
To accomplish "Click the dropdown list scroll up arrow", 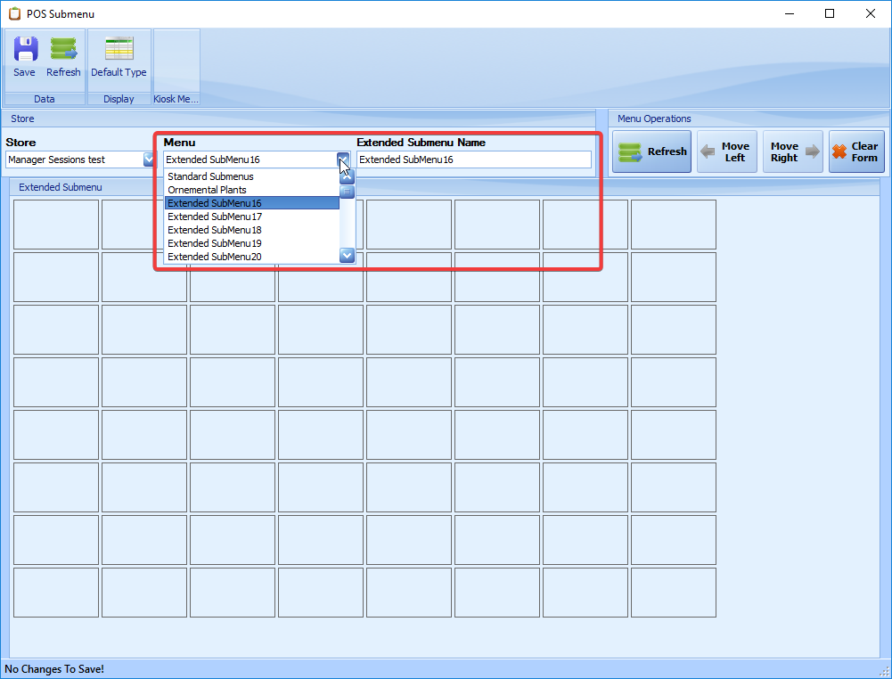I will 348,176.
